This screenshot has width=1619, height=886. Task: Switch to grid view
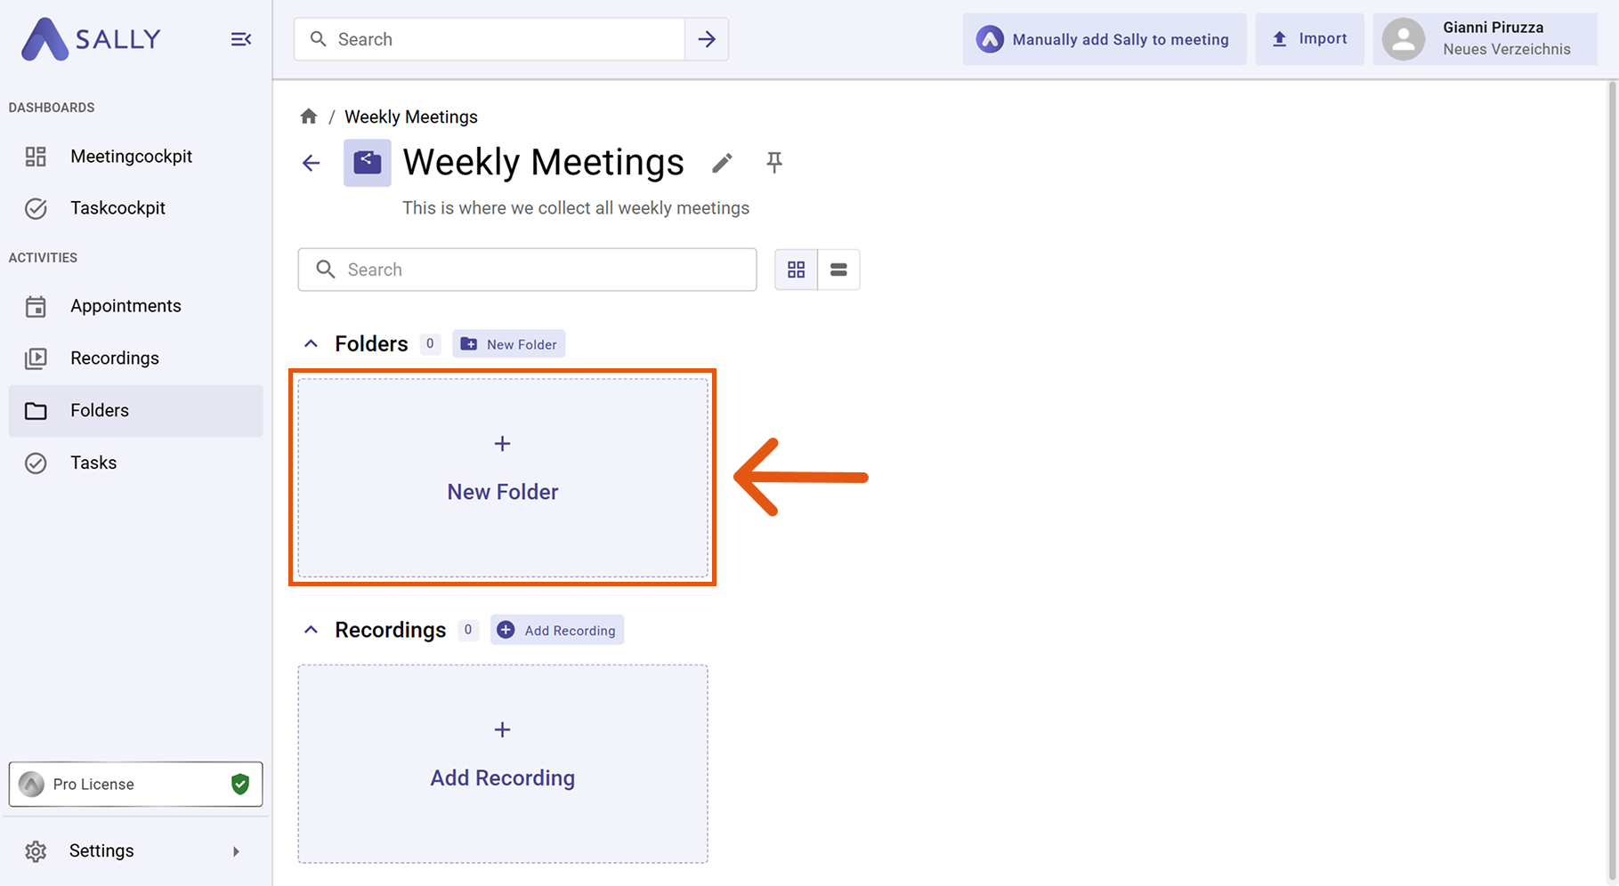(x=796, y=270)
